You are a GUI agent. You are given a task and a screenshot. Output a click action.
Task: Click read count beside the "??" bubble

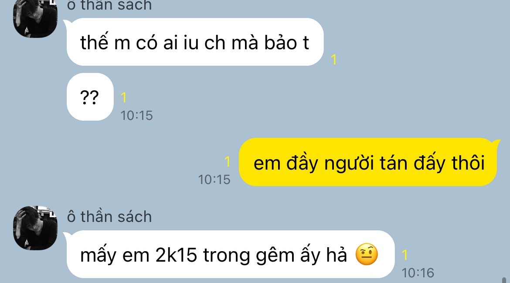pos(124,97)
